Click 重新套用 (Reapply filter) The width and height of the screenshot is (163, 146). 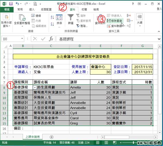click(84, 21)
